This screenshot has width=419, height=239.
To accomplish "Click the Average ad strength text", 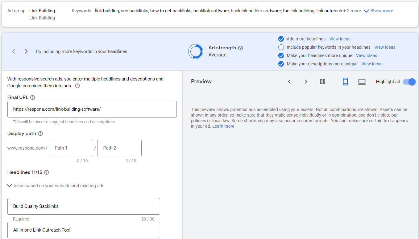I will tap(218, 55).
